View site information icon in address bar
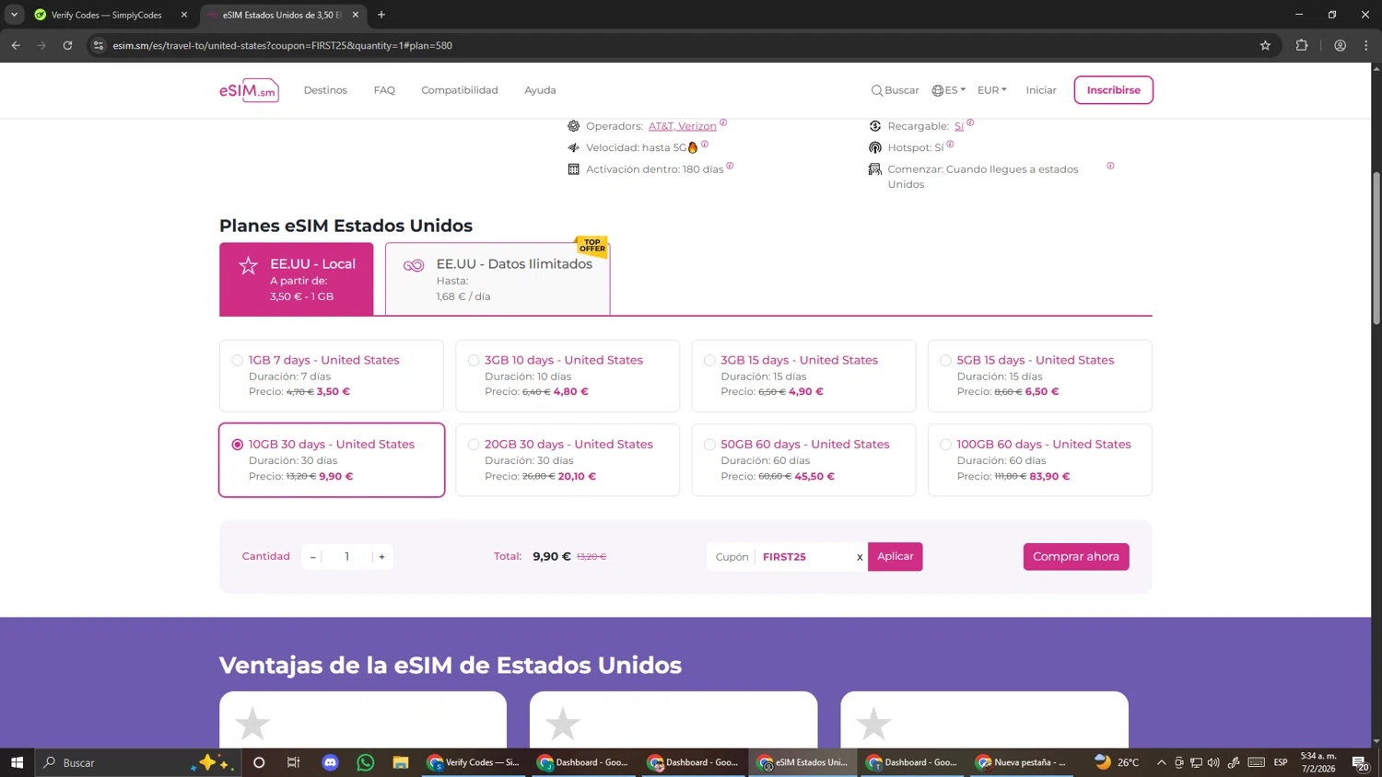The width and height of the screenshot is (1382, 777). click(99, 45)
